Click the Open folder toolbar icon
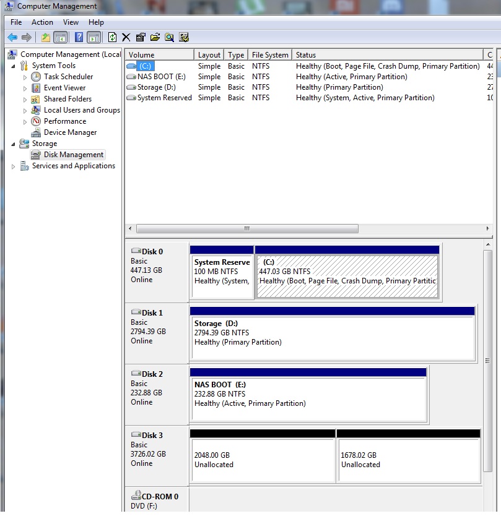This screenshot has width=501, height=516. pyautogui.click(x=155, y=37)
